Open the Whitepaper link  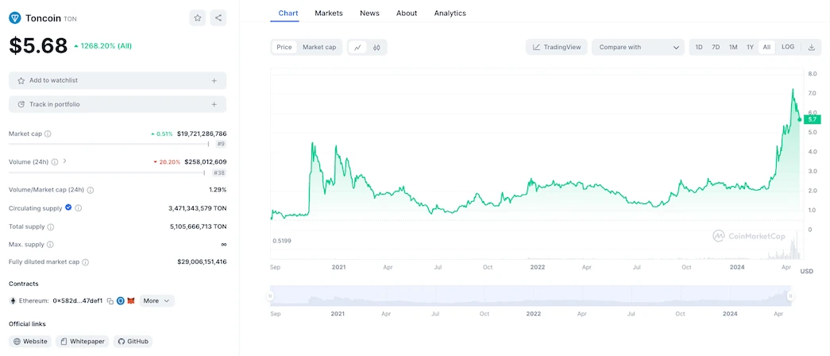(x=83, y=342)
